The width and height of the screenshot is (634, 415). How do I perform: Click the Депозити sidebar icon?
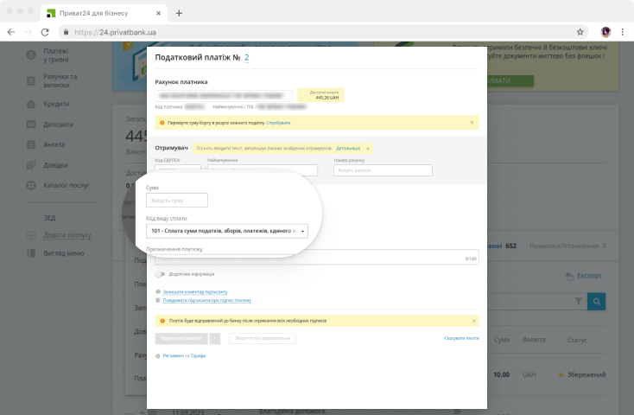(x=30, y=124)
